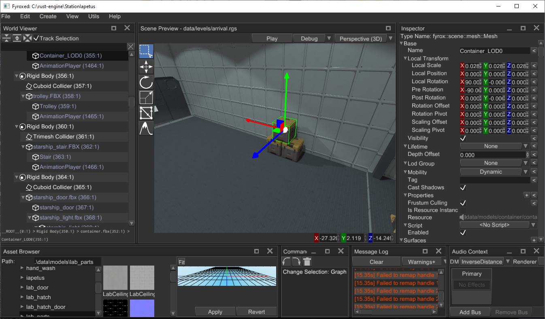The height and width of the screenshot is (319, 545).
Task: Activate the move gizmo tool
Action: pyautogui.click(x=146, y=67)
